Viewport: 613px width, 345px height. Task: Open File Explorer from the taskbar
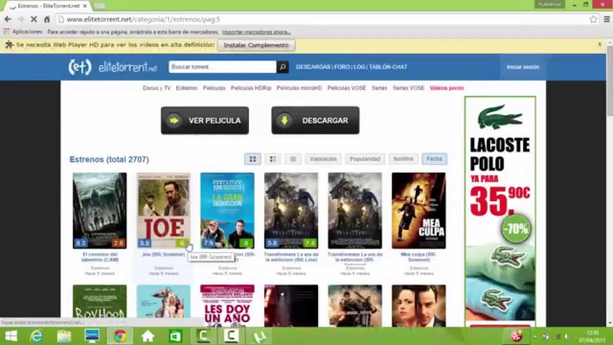(64, 336)
